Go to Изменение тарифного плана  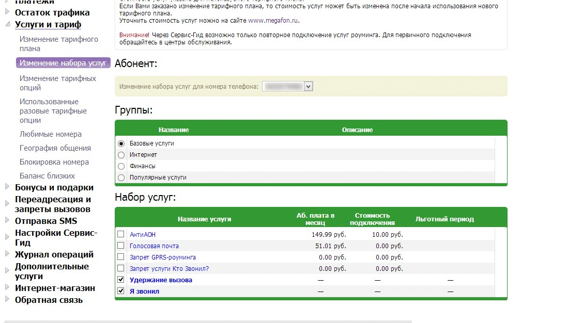tap(58, 44)
